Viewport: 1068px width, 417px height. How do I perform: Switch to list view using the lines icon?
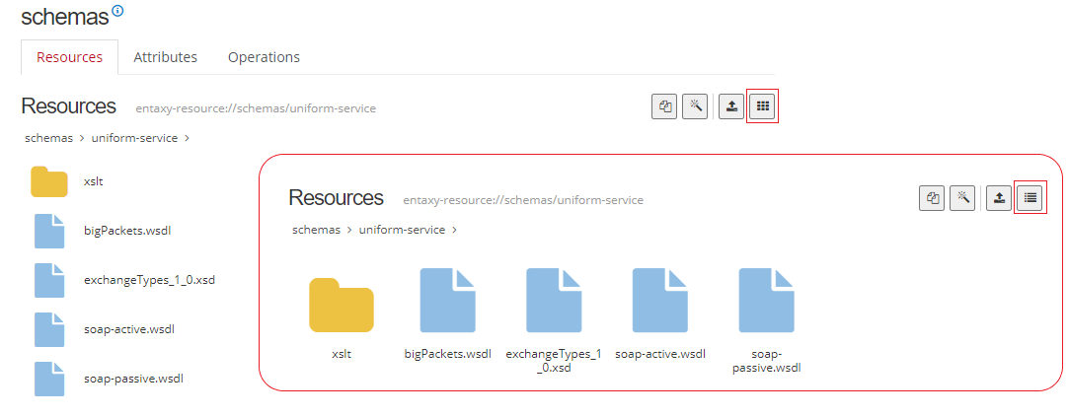(x=1030, y=198)
